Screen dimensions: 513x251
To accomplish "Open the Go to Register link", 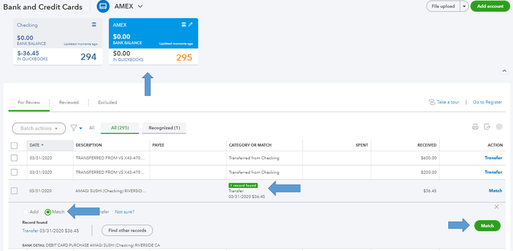I will coord(487,102).
